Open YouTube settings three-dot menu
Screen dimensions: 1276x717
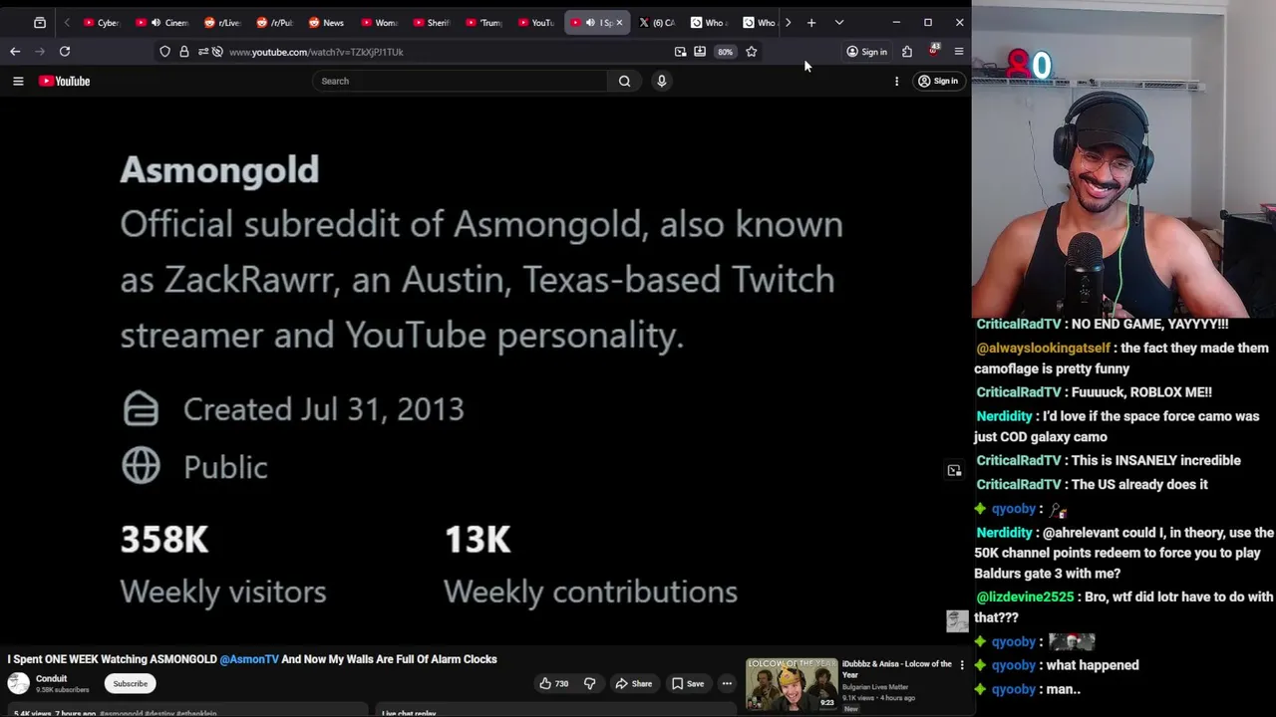tap(896, 81)
